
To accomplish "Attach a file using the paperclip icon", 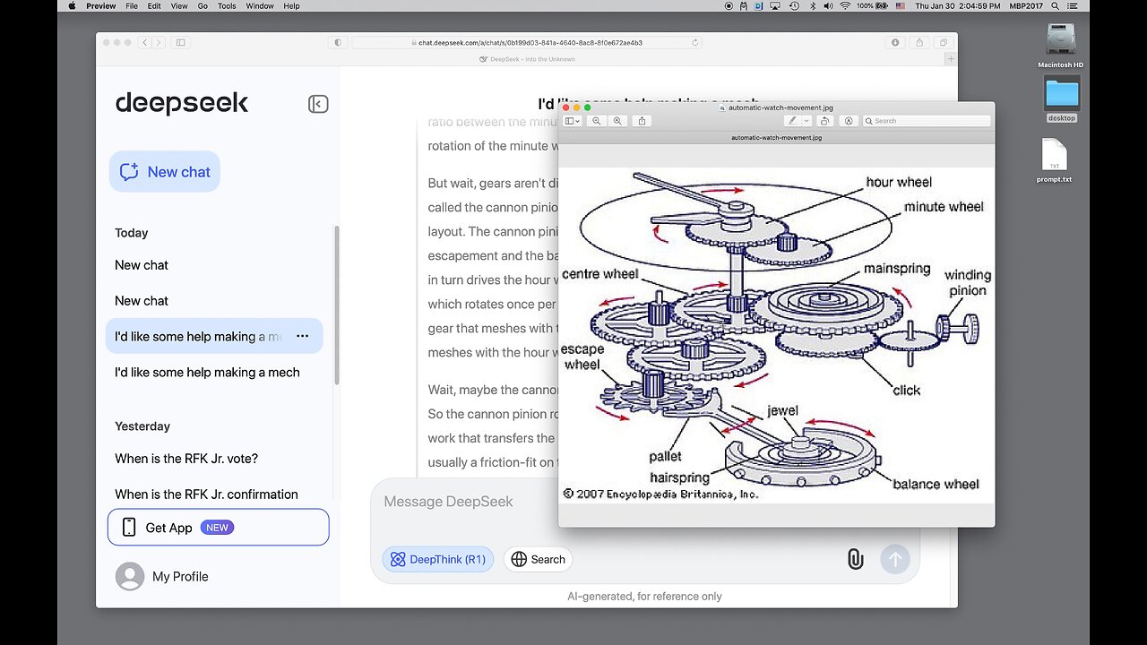I will pos(855,560).
